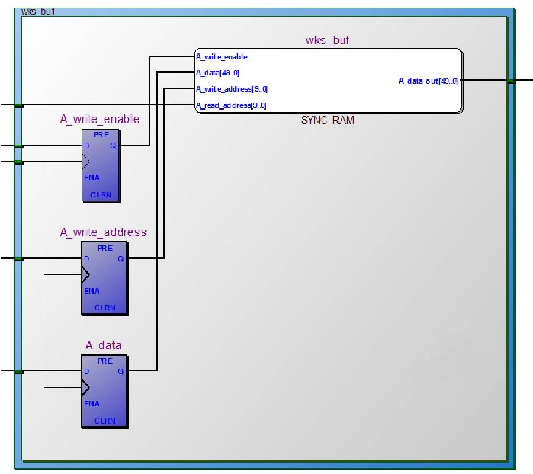Click the clock triangle on A_data register
Screen dimensions: 533x474
point(86,387)
